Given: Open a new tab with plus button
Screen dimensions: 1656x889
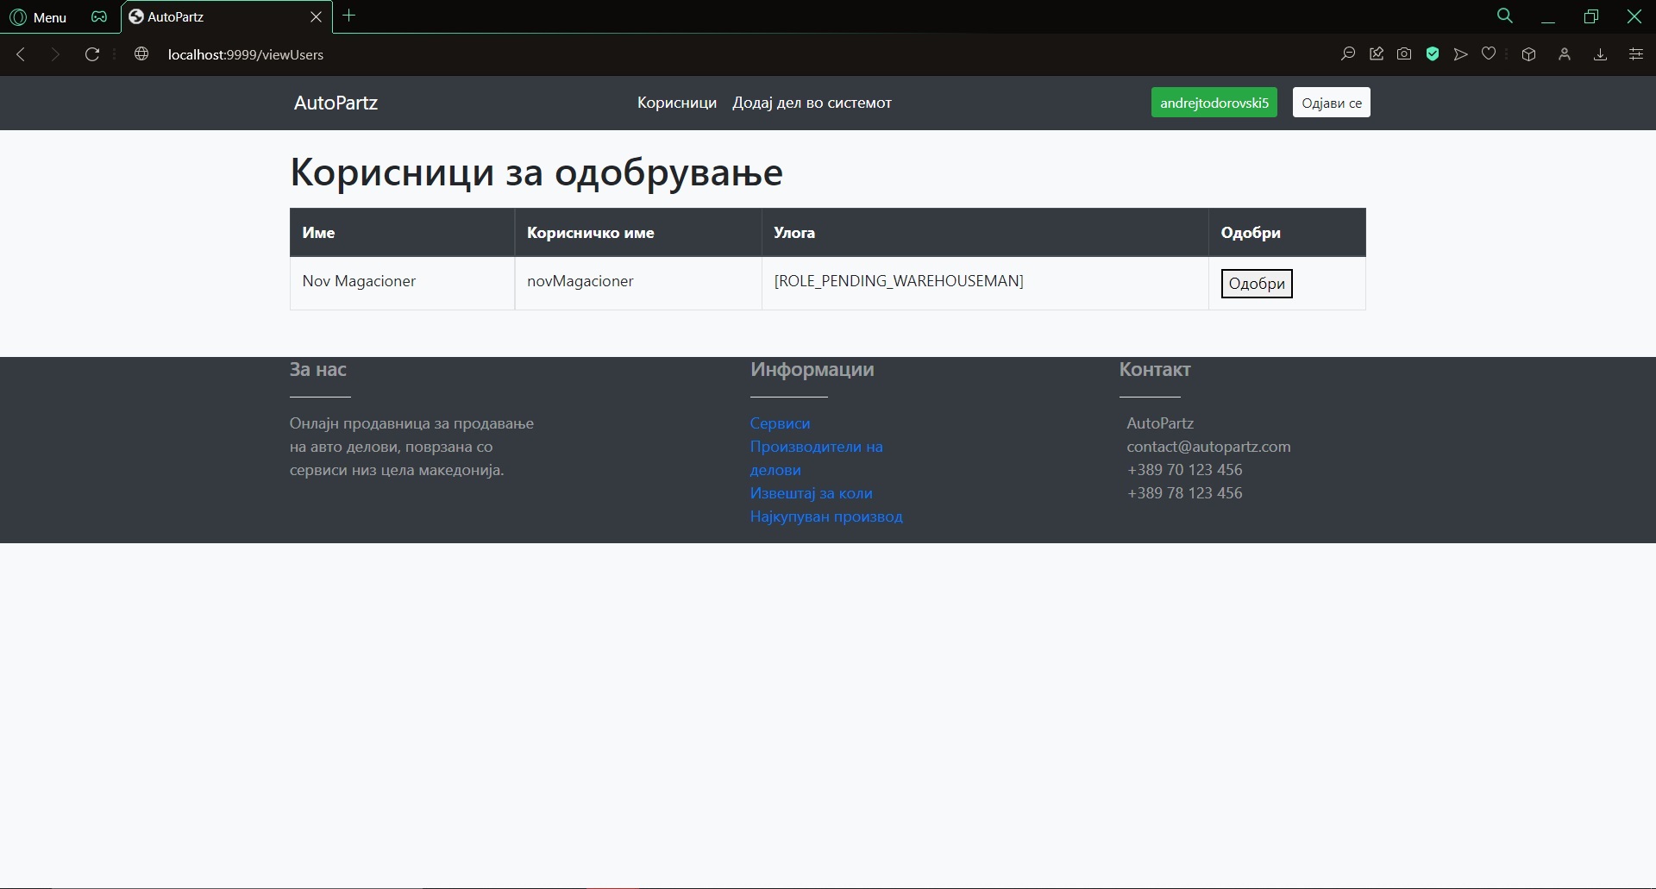Looking at the screenshot, I should 349,16.
